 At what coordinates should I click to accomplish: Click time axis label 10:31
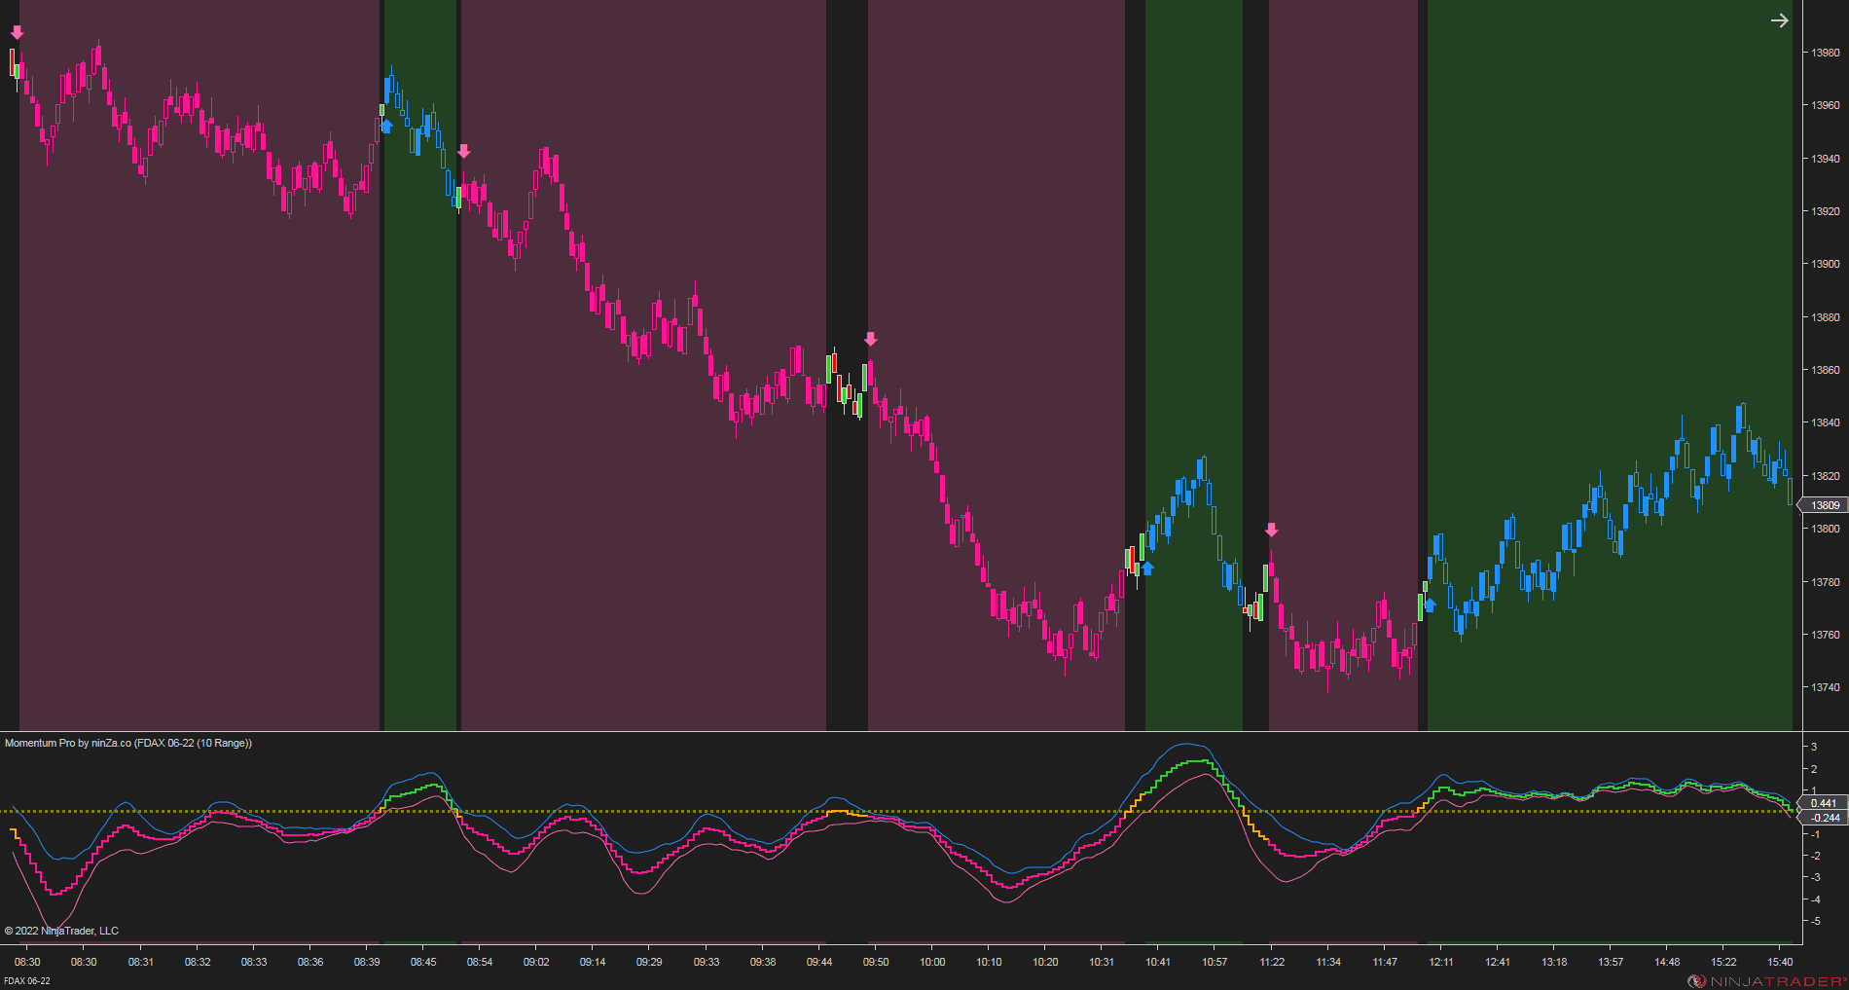pos(1102,962)
